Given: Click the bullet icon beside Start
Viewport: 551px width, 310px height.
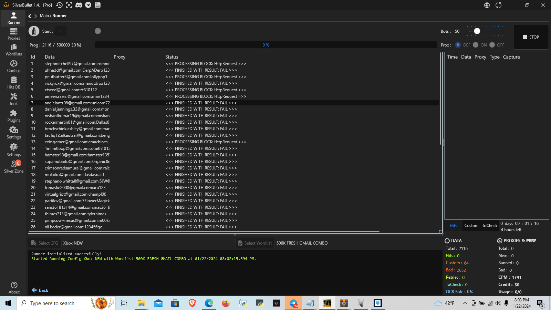Looking at the screenshot, I should (34, 31).
